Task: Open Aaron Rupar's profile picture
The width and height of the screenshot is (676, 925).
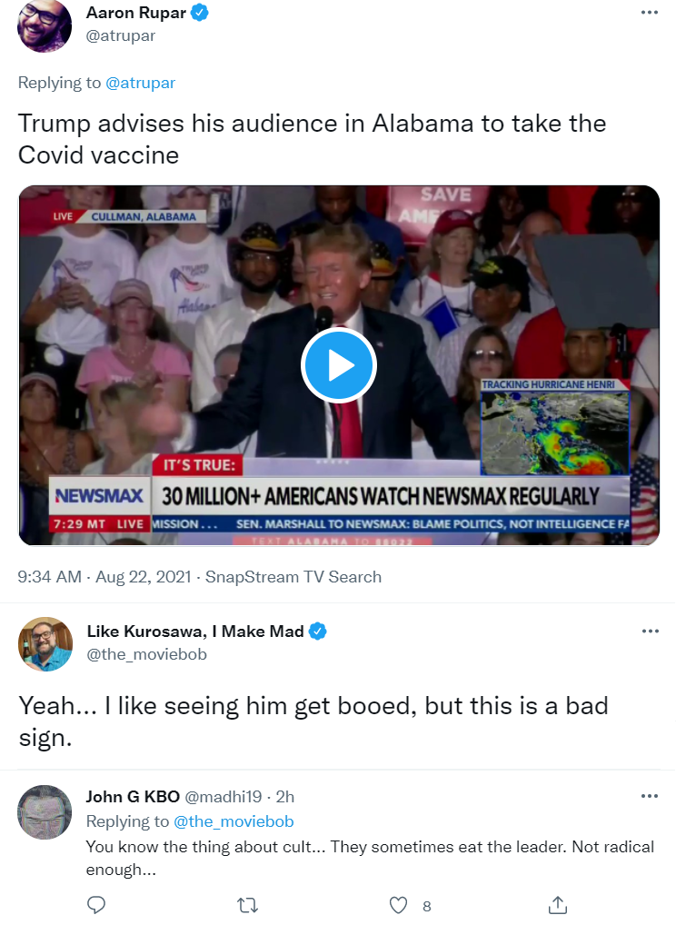Action: pos(45,26)
